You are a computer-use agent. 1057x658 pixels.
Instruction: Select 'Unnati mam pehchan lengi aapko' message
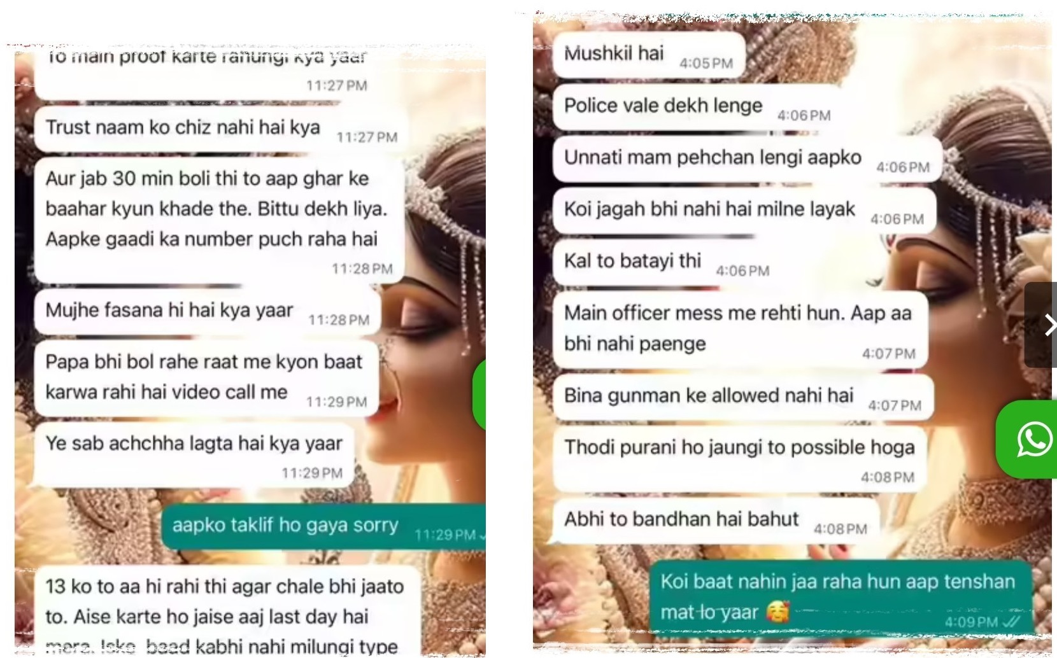pyautogui.click(x=748, y=159)
